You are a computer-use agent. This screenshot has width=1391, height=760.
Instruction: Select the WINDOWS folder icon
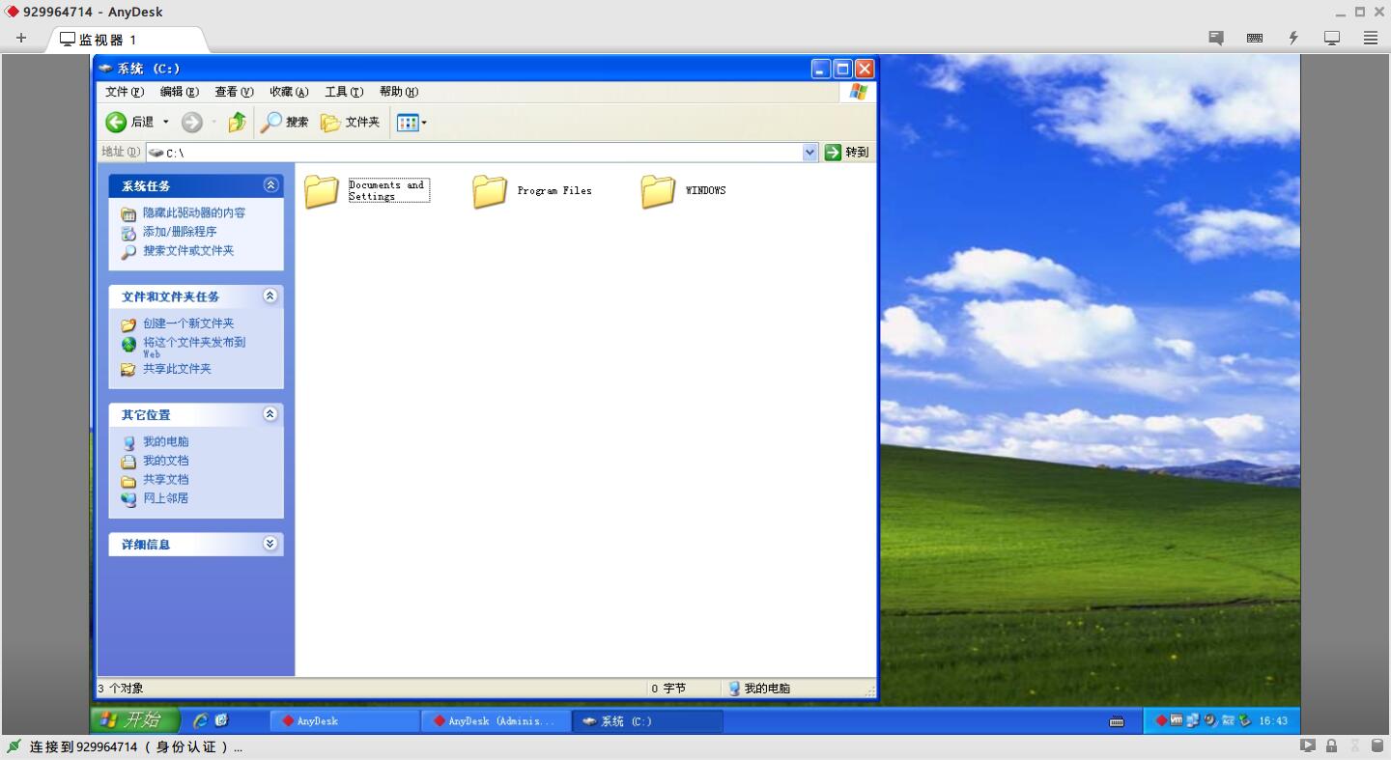(x=658, y=191)
